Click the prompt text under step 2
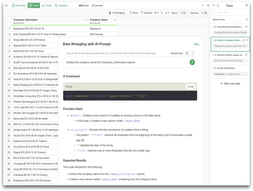 point(230,33)
